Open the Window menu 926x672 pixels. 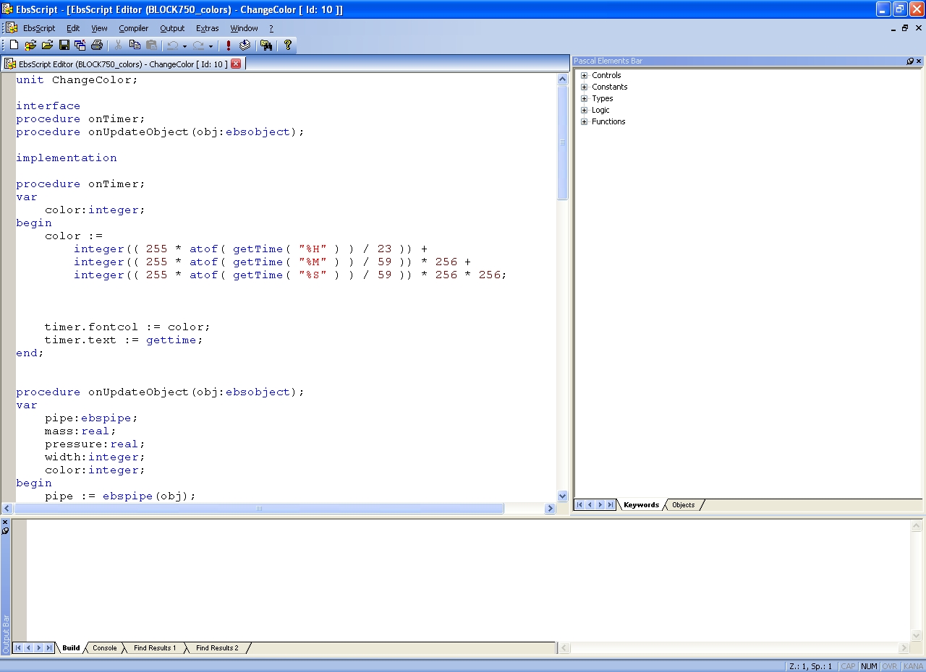244,28
